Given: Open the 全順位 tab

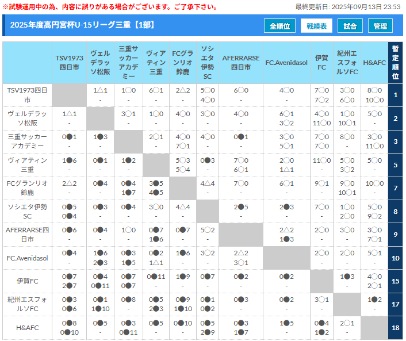Looking at the screenshot, I should [x=279, y=26].
